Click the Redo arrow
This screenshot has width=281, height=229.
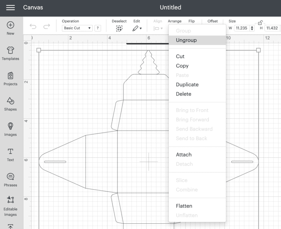[46, 26]
